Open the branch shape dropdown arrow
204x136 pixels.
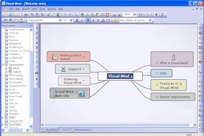(112, 20)
